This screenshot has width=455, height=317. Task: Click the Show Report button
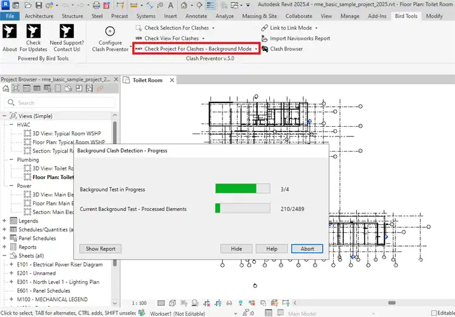tap(101, 249)
